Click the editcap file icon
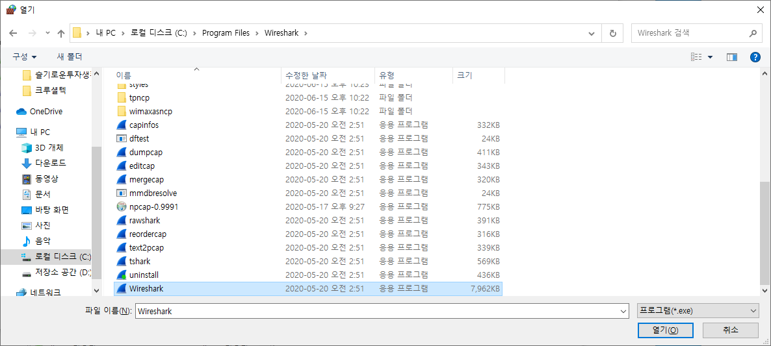 [x=122, y=166]
